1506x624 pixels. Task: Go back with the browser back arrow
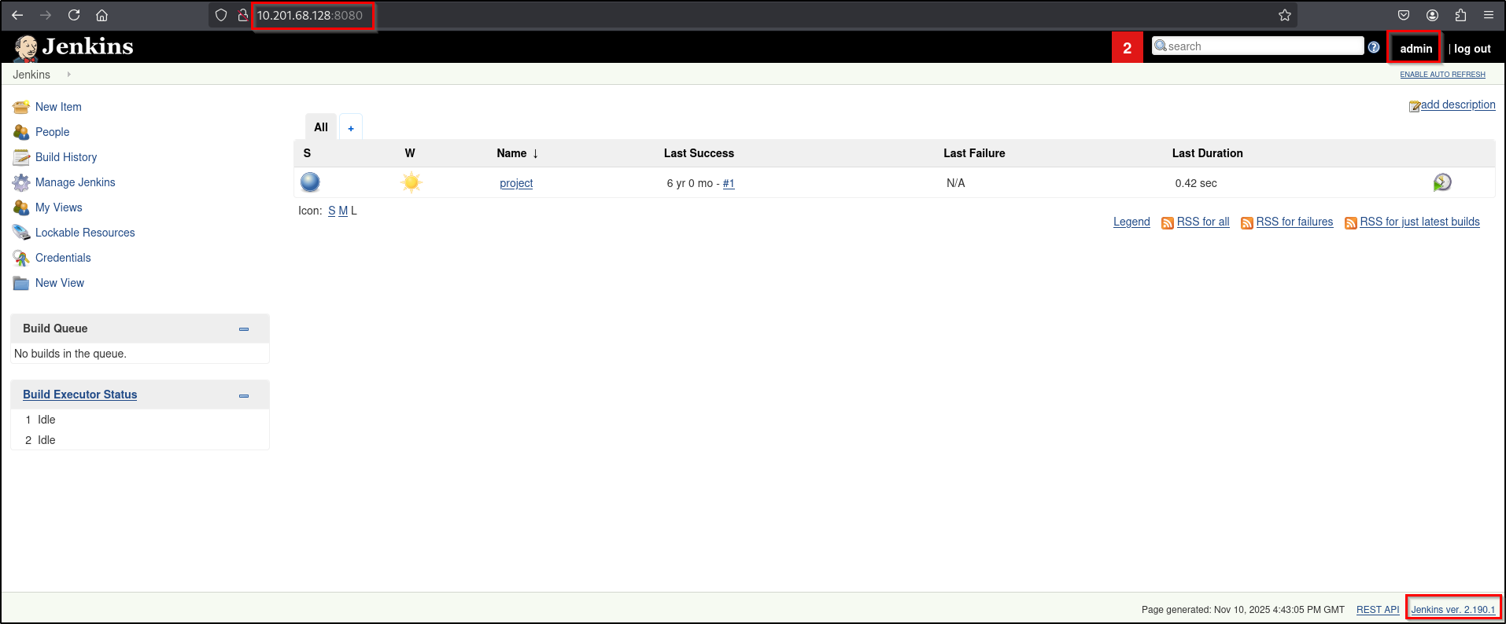coord(17,15)
